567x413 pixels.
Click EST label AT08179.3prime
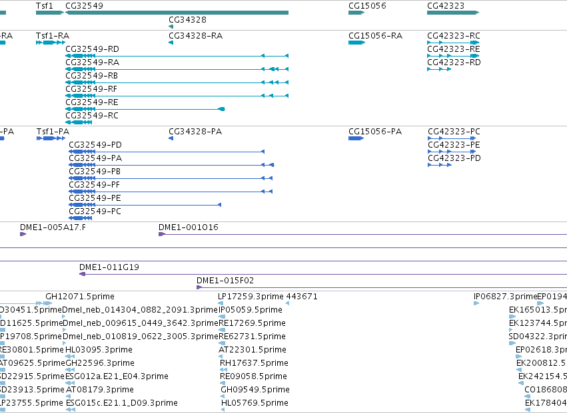click(100, 390)
